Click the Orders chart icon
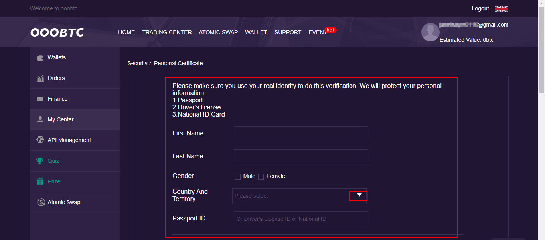Viewport: 545px width, 240px height. [x=40, y=78]
